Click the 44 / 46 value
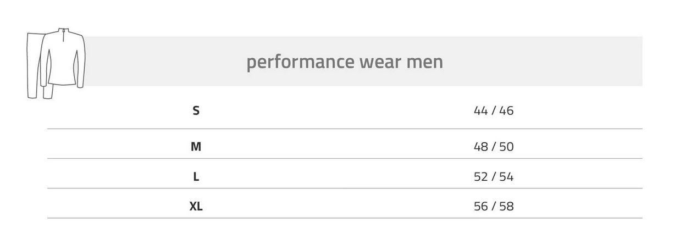The image size is (680, 250). coord(494,110)
